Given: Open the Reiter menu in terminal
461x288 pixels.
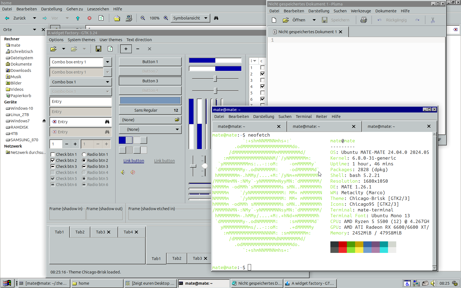Looking at the screenshot, I should [322, 117].
